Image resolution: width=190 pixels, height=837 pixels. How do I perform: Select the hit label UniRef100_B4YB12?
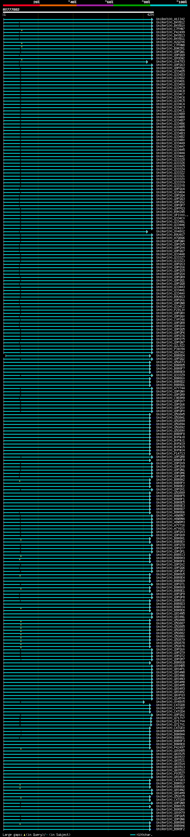coord(170,23)
